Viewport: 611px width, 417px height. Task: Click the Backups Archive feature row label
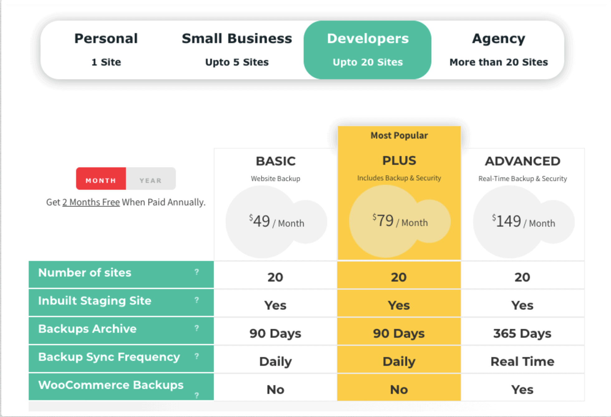pyautogui.click(x=88, y=329)
